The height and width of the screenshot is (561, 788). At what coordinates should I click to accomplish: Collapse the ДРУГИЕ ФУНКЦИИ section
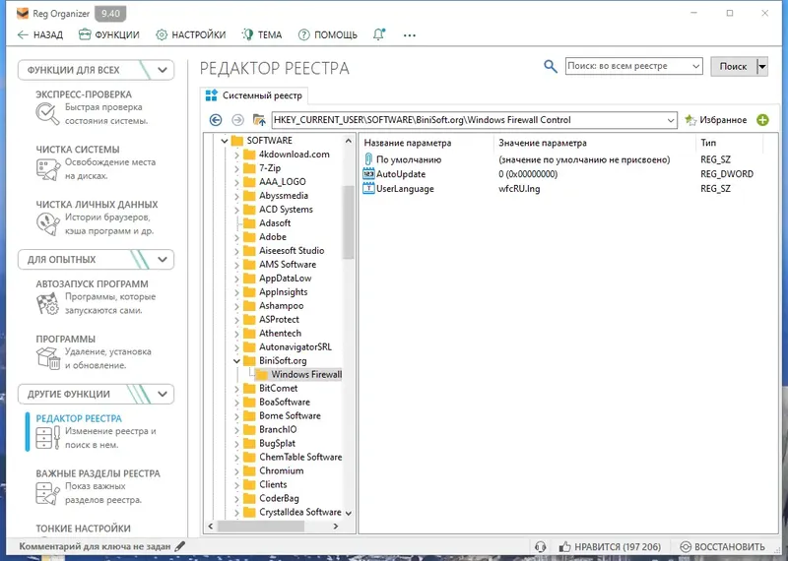(x=163, y=395)
